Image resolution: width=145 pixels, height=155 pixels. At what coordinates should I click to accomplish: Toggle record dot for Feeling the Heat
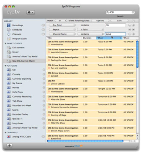click(x=49, y=60)
